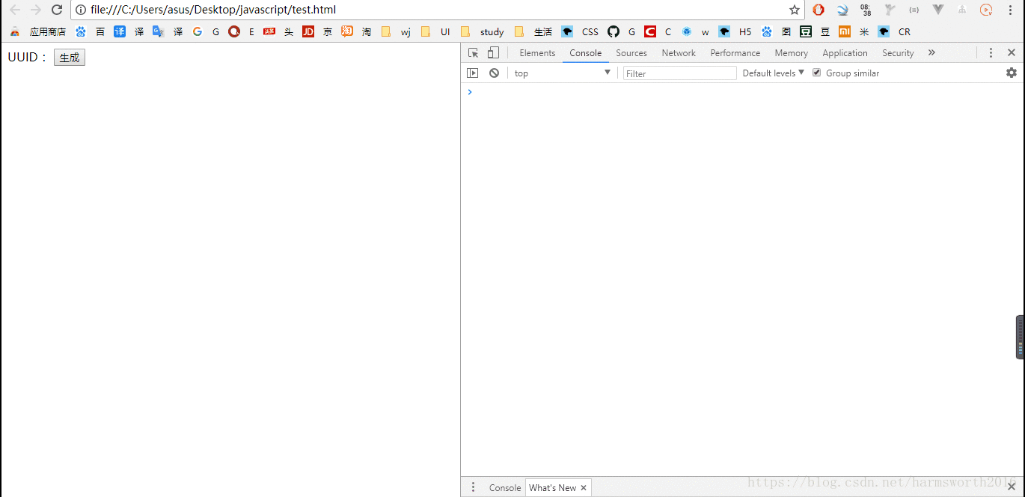The width and height of the screenshot is (1025, 497).
Task: Click the curly-braces JSON extension icon
Action: 914,10
